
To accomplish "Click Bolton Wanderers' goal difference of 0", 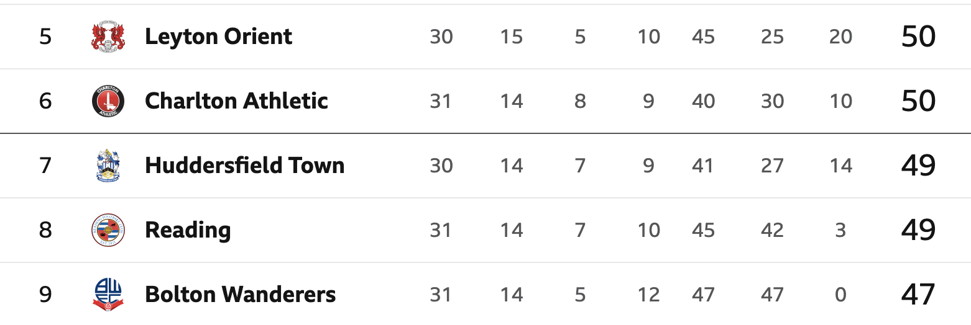I will click(840, 295).
